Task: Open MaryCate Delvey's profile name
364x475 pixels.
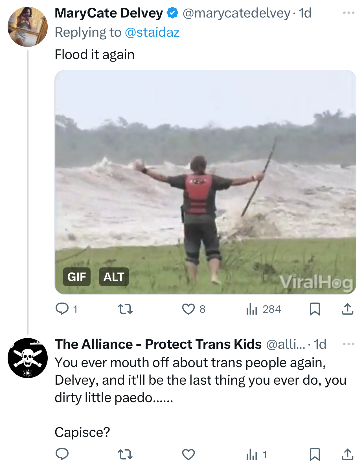Action: coord(109,13)
